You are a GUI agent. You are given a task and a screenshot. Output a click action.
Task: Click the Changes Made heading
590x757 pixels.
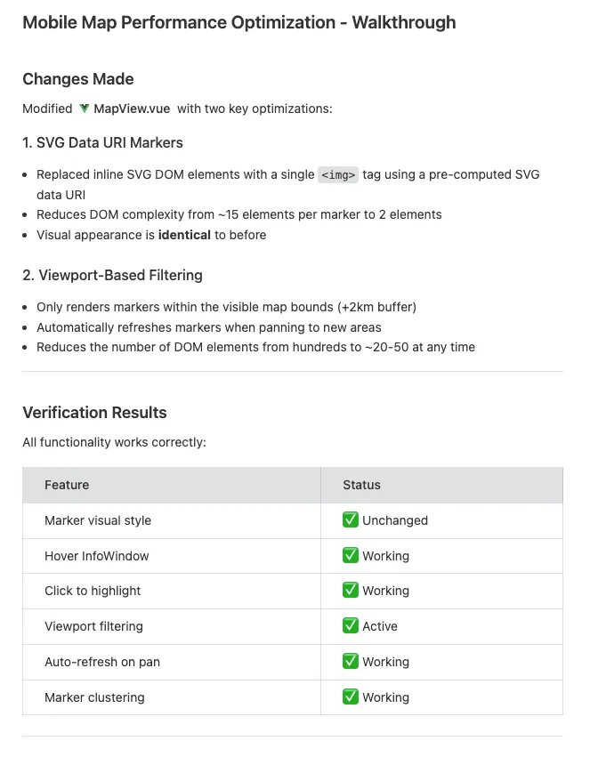pyautogui.click(x=78, y=79)
